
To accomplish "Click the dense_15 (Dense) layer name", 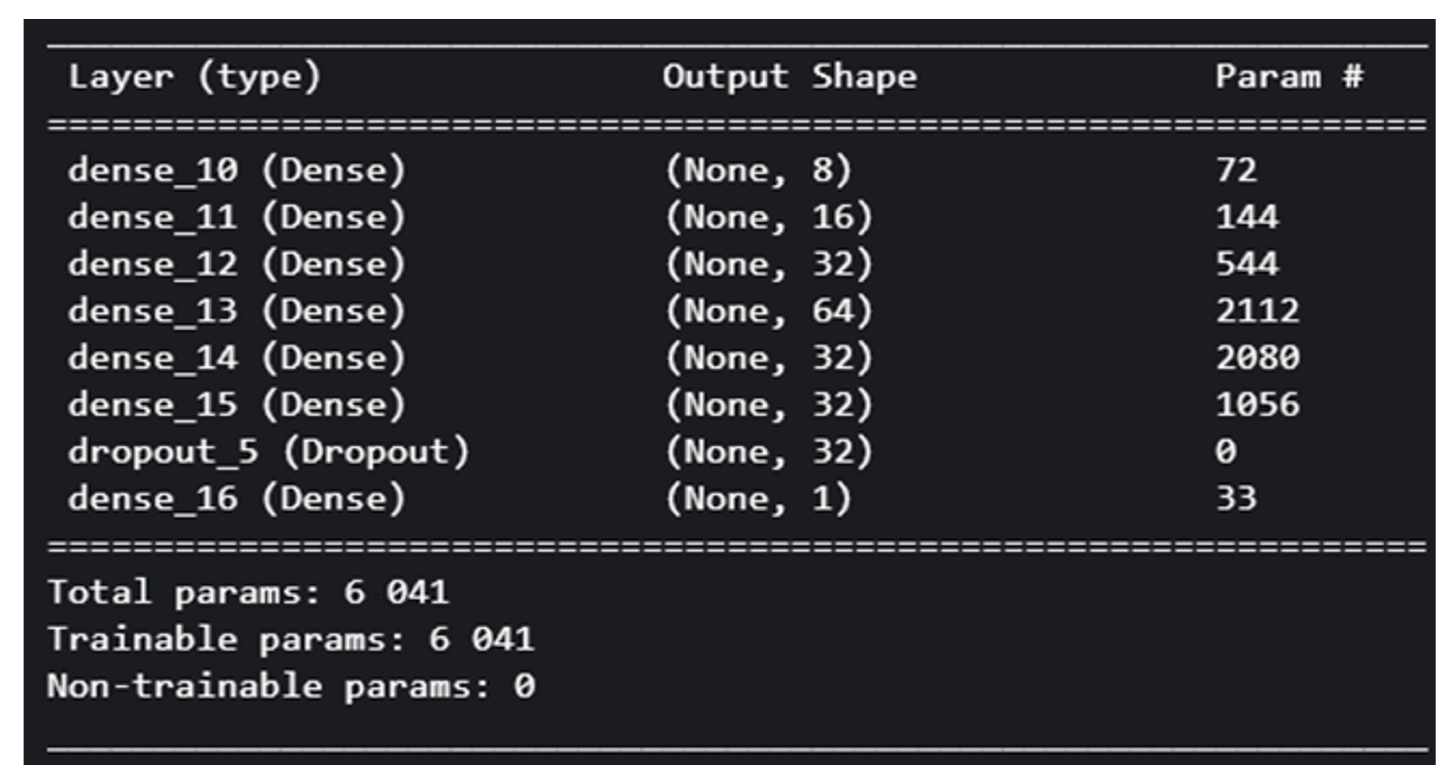I will 237,405.
